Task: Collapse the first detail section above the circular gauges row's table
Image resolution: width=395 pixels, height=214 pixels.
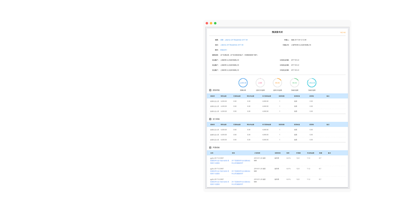Action: [210, 90]
